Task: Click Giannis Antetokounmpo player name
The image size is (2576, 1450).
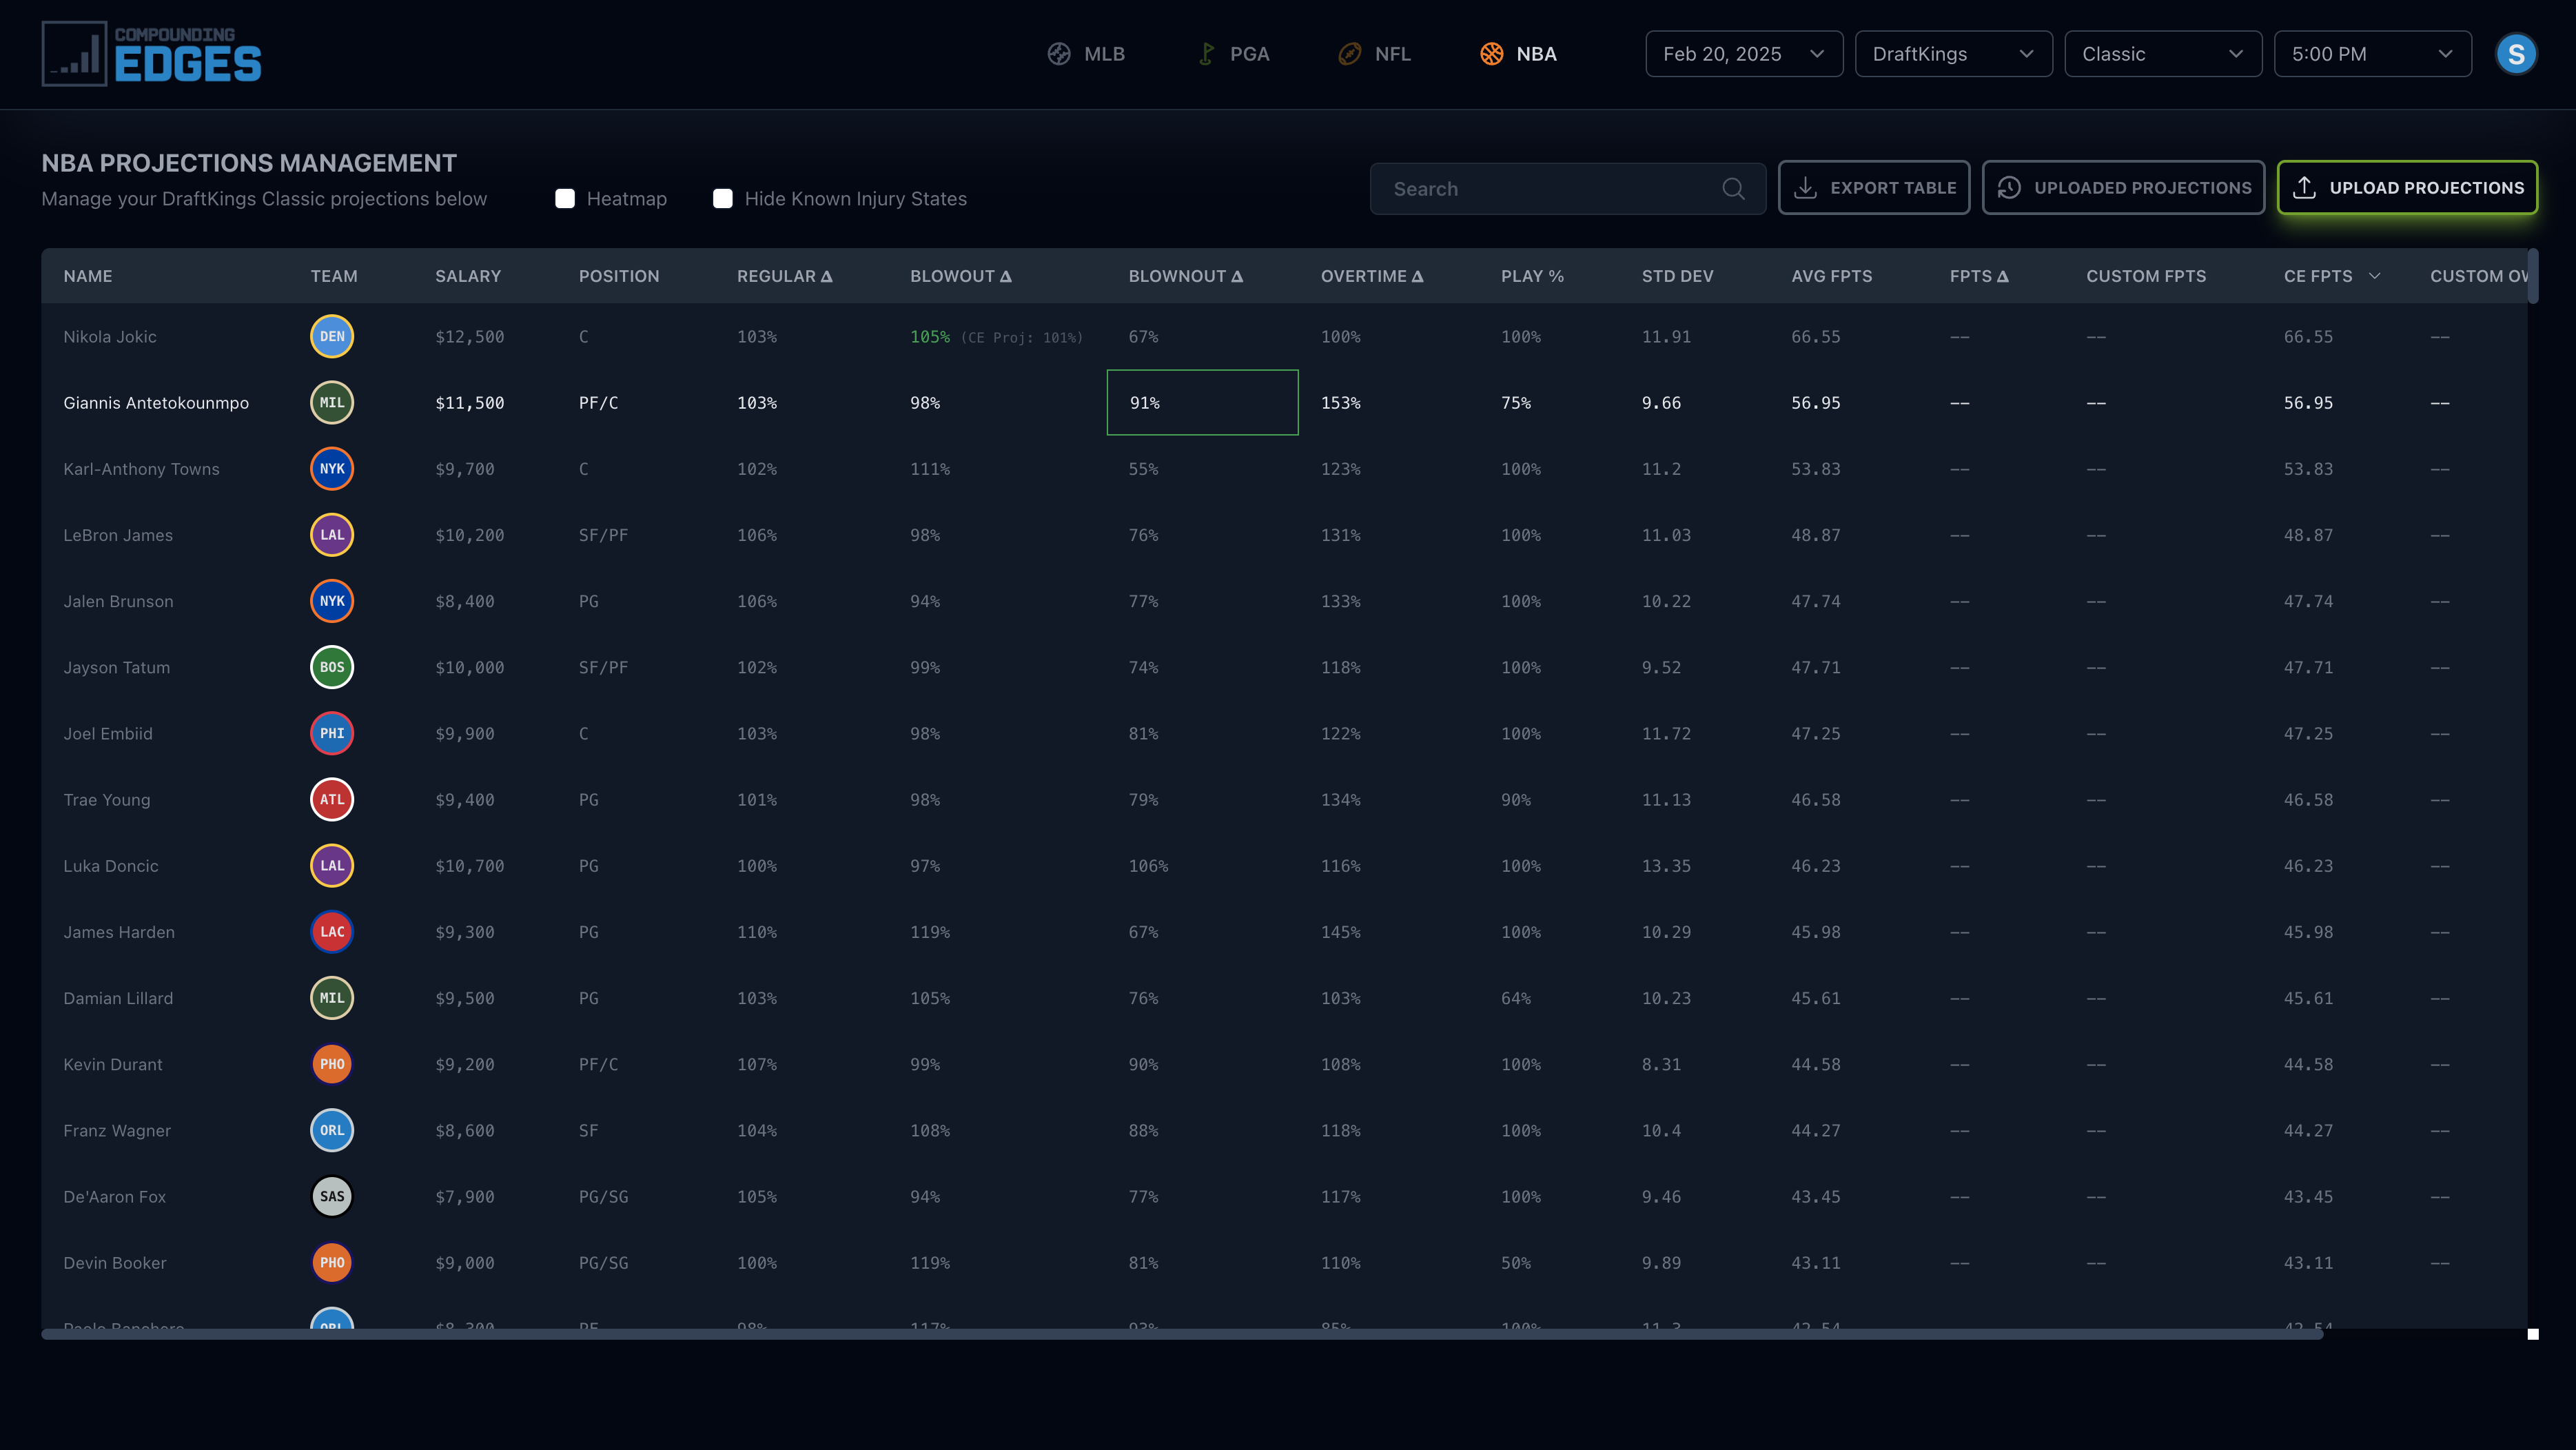Action: [156, 403]
